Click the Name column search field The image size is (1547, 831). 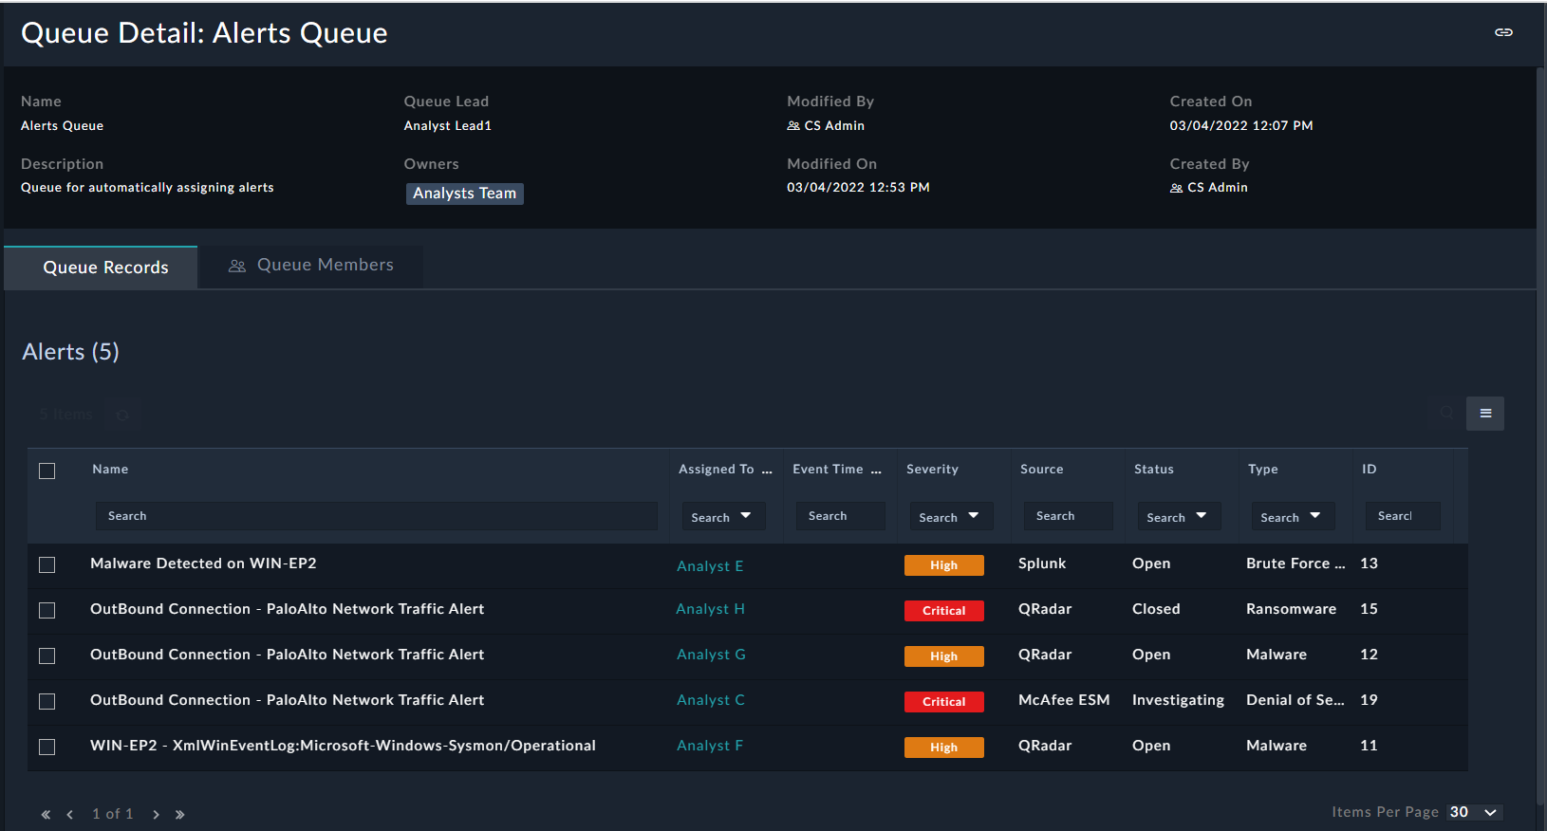(x=376, y=516)
